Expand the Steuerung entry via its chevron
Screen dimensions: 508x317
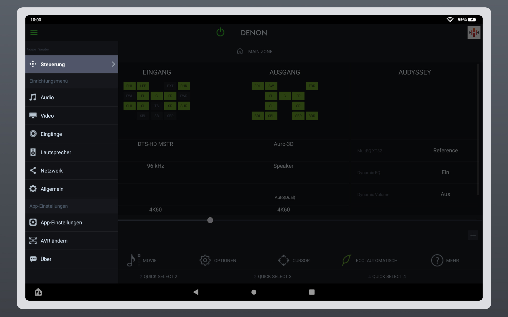[x=113, y=64]
